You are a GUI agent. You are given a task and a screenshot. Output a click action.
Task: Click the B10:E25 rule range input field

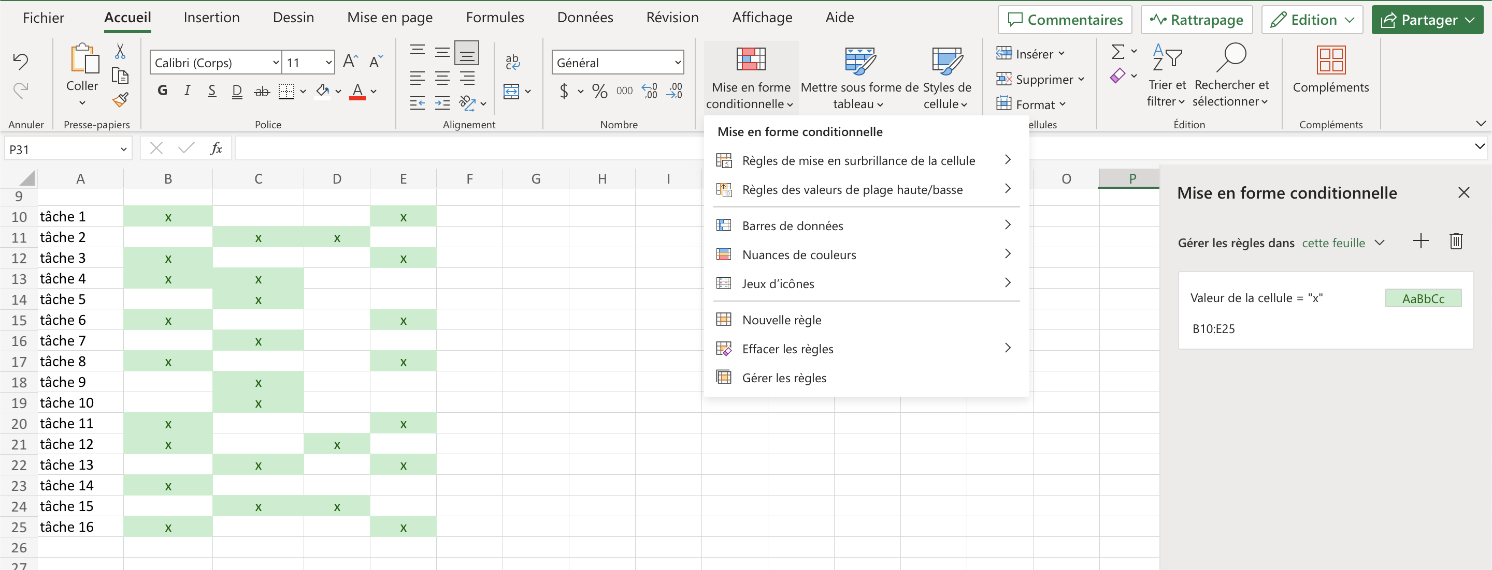[x=1221, y=328]
